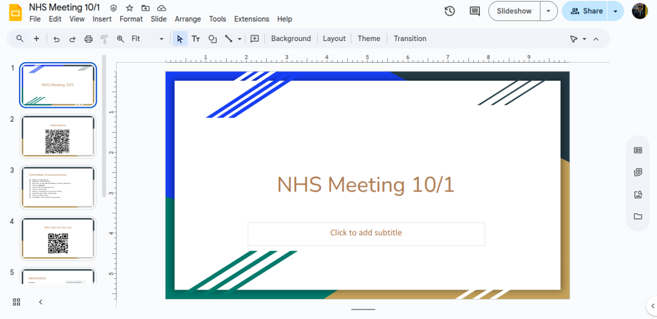Viewport: 657px width, 319px height.
Task: Add a new slide plus icon
Action: [x=36, y=39]
